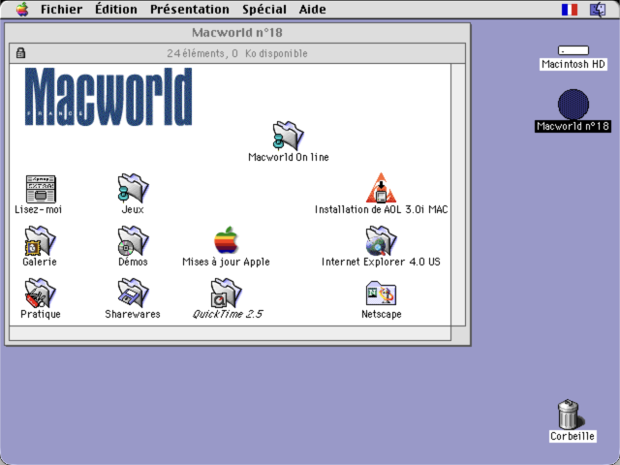The height and width of the screenshot is (465, 620).
Task: Click the Macworld n°18 CD icon on desktop
Action: click(573, 105)
